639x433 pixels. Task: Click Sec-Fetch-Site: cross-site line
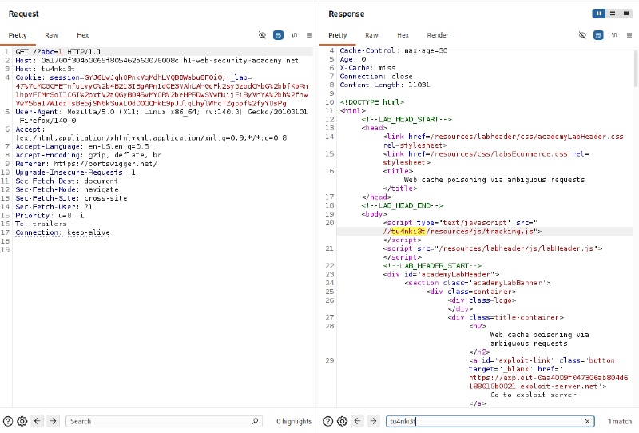(x=71, y=198)
